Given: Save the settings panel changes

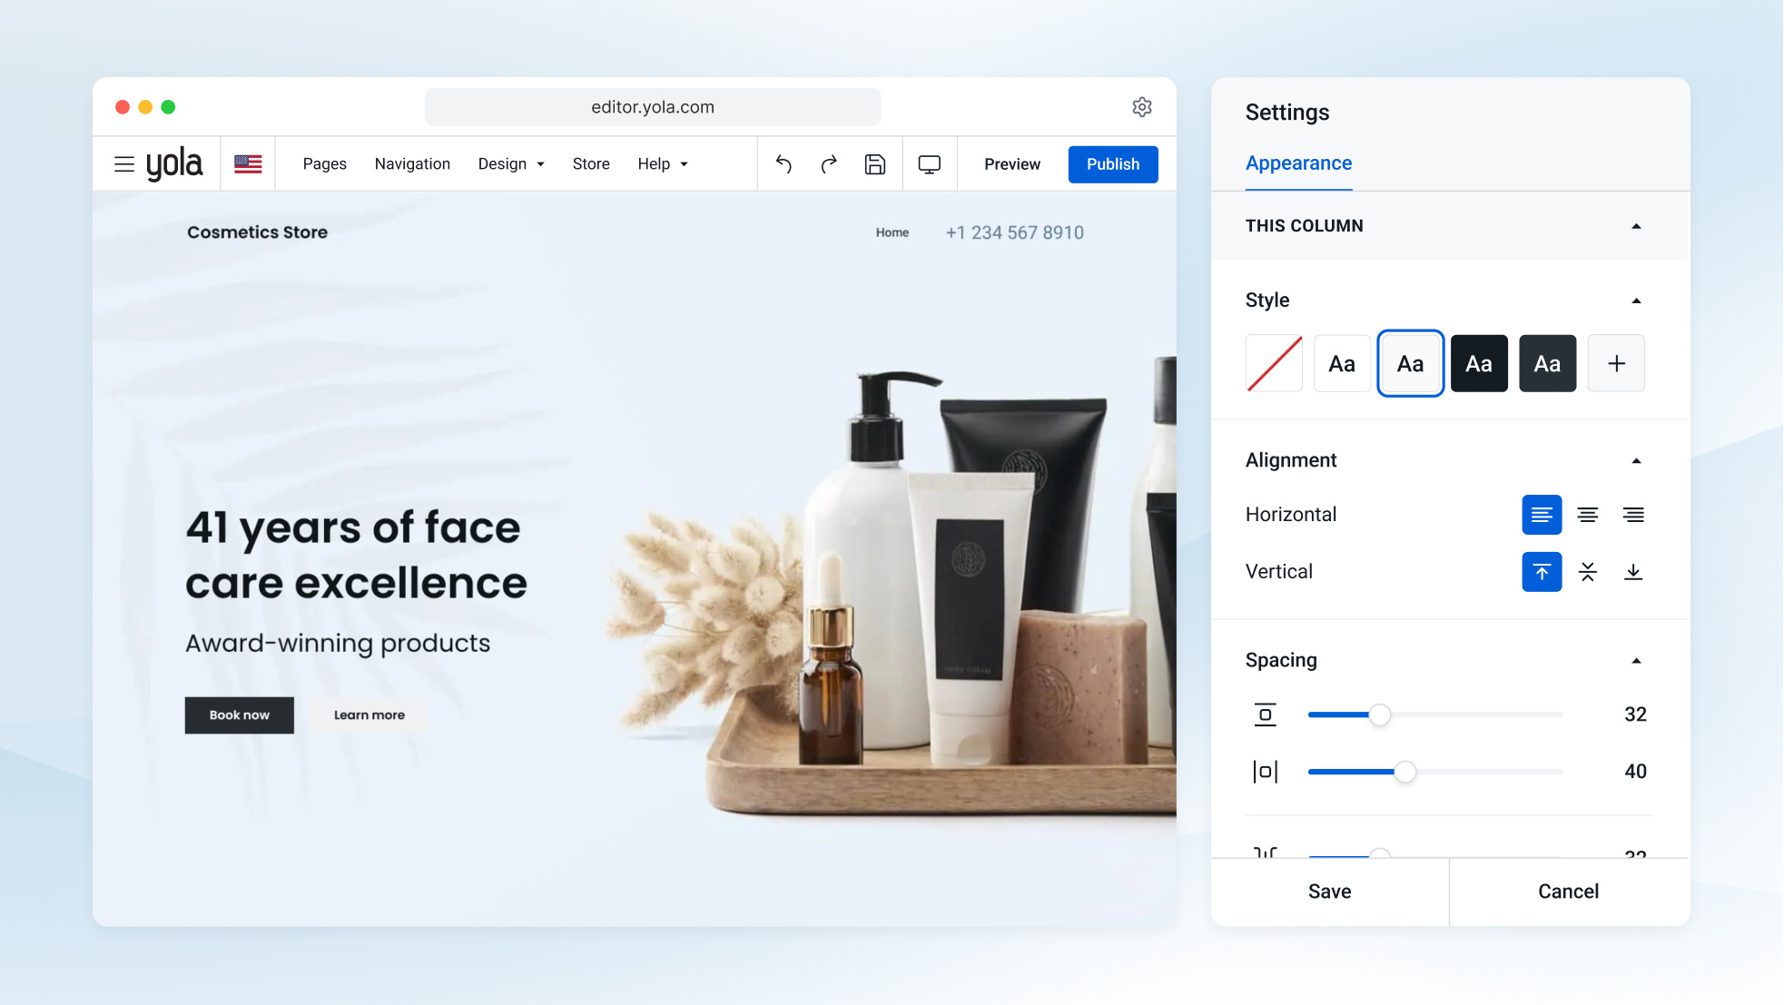Looking at the screenshot, I should tap(1329, 892).
